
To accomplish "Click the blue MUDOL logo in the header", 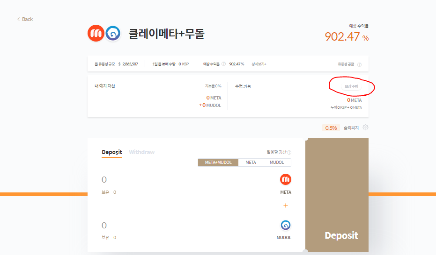I will click(x=112, y=33).
